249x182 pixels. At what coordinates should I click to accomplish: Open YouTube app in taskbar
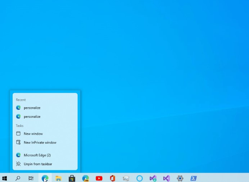point(99,178)
